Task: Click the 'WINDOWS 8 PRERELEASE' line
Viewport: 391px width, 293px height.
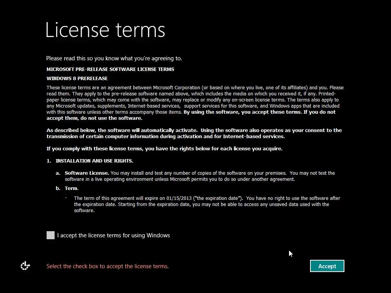Action: point(77,78)
